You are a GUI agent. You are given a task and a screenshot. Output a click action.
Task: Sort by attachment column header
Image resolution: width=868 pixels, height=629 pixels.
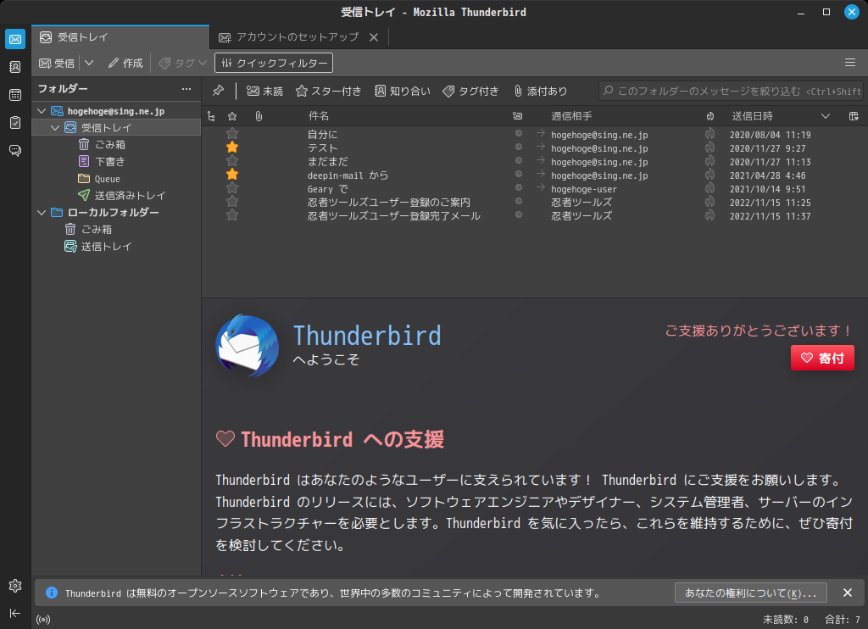click(x=259, y=116)
